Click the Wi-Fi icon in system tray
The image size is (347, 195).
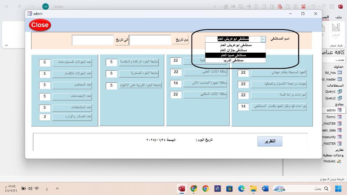point(37,188)
